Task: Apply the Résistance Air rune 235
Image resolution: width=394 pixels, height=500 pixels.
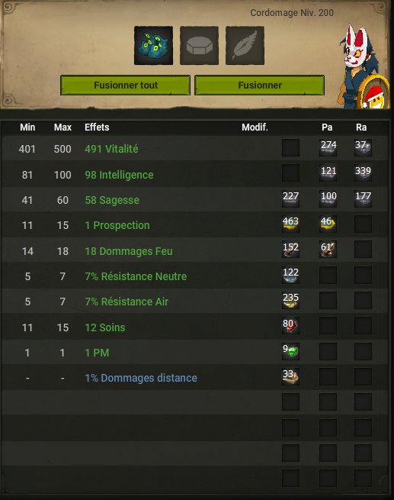Action: (290, 301)
